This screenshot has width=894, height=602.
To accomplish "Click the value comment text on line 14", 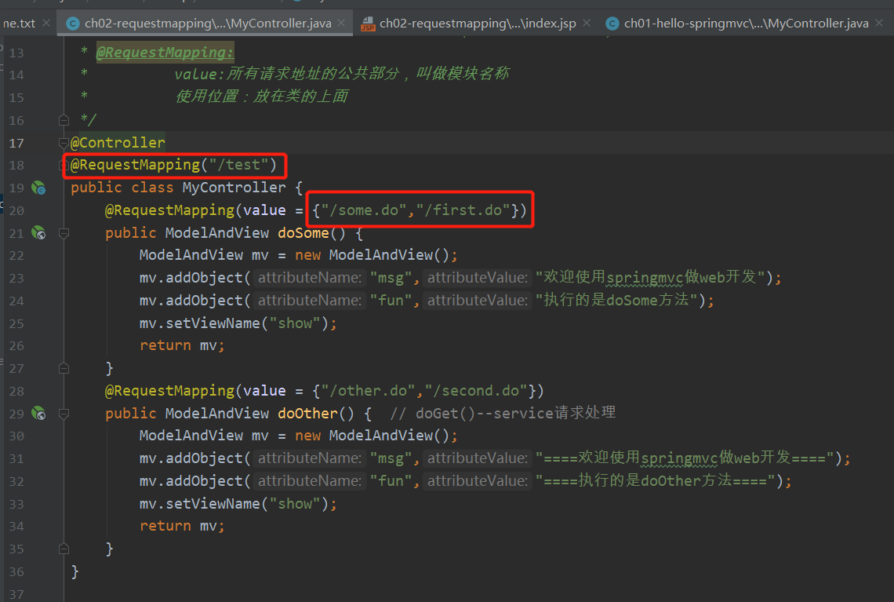I will 341,74.
